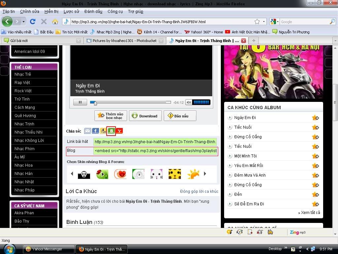This screenshot has width=338, height=254.
Task: Expand hidden taskbar toolbar chevron near Desktop
Action: [x=286, y=248]
